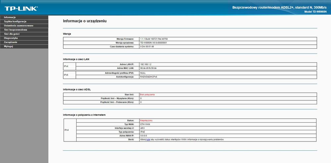Click the WAN IP address 0.0.0.0

(x=143, y=136)
